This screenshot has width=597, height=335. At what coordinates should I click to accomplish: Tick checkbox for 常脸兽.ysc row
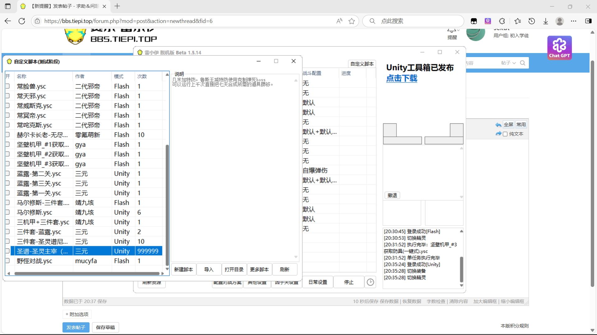[7, 86]
